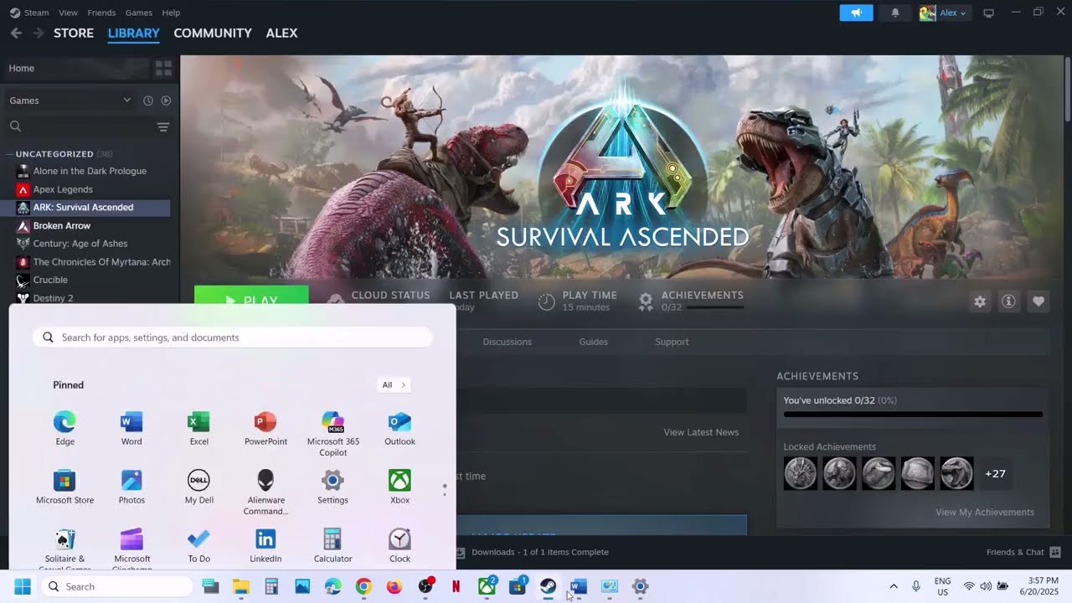Open Outlook from pinned apps
Image resolution: width=1072 pixels, height=603 pixels.
[x=399, y=428]
